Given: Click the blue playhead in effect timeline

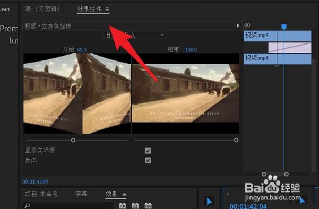Looking at the screenshot, I should click(284, 27).
